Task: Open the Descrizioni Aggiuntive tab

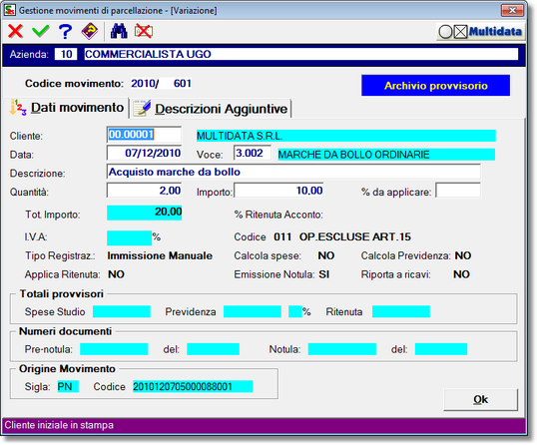Action: (211, 109)
